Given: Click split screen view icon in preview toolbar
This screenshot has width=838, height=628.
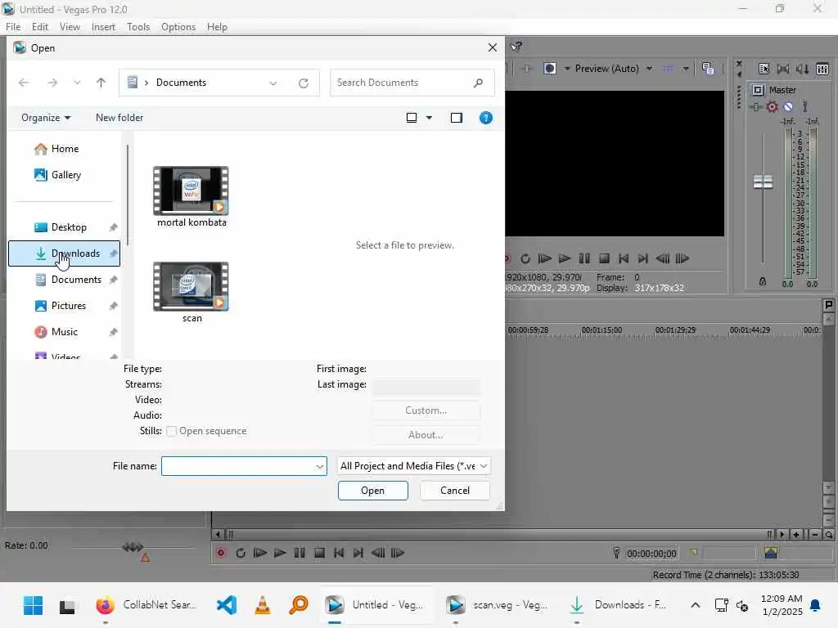Looking at the screenshot, I should click(x=550, y=69).
